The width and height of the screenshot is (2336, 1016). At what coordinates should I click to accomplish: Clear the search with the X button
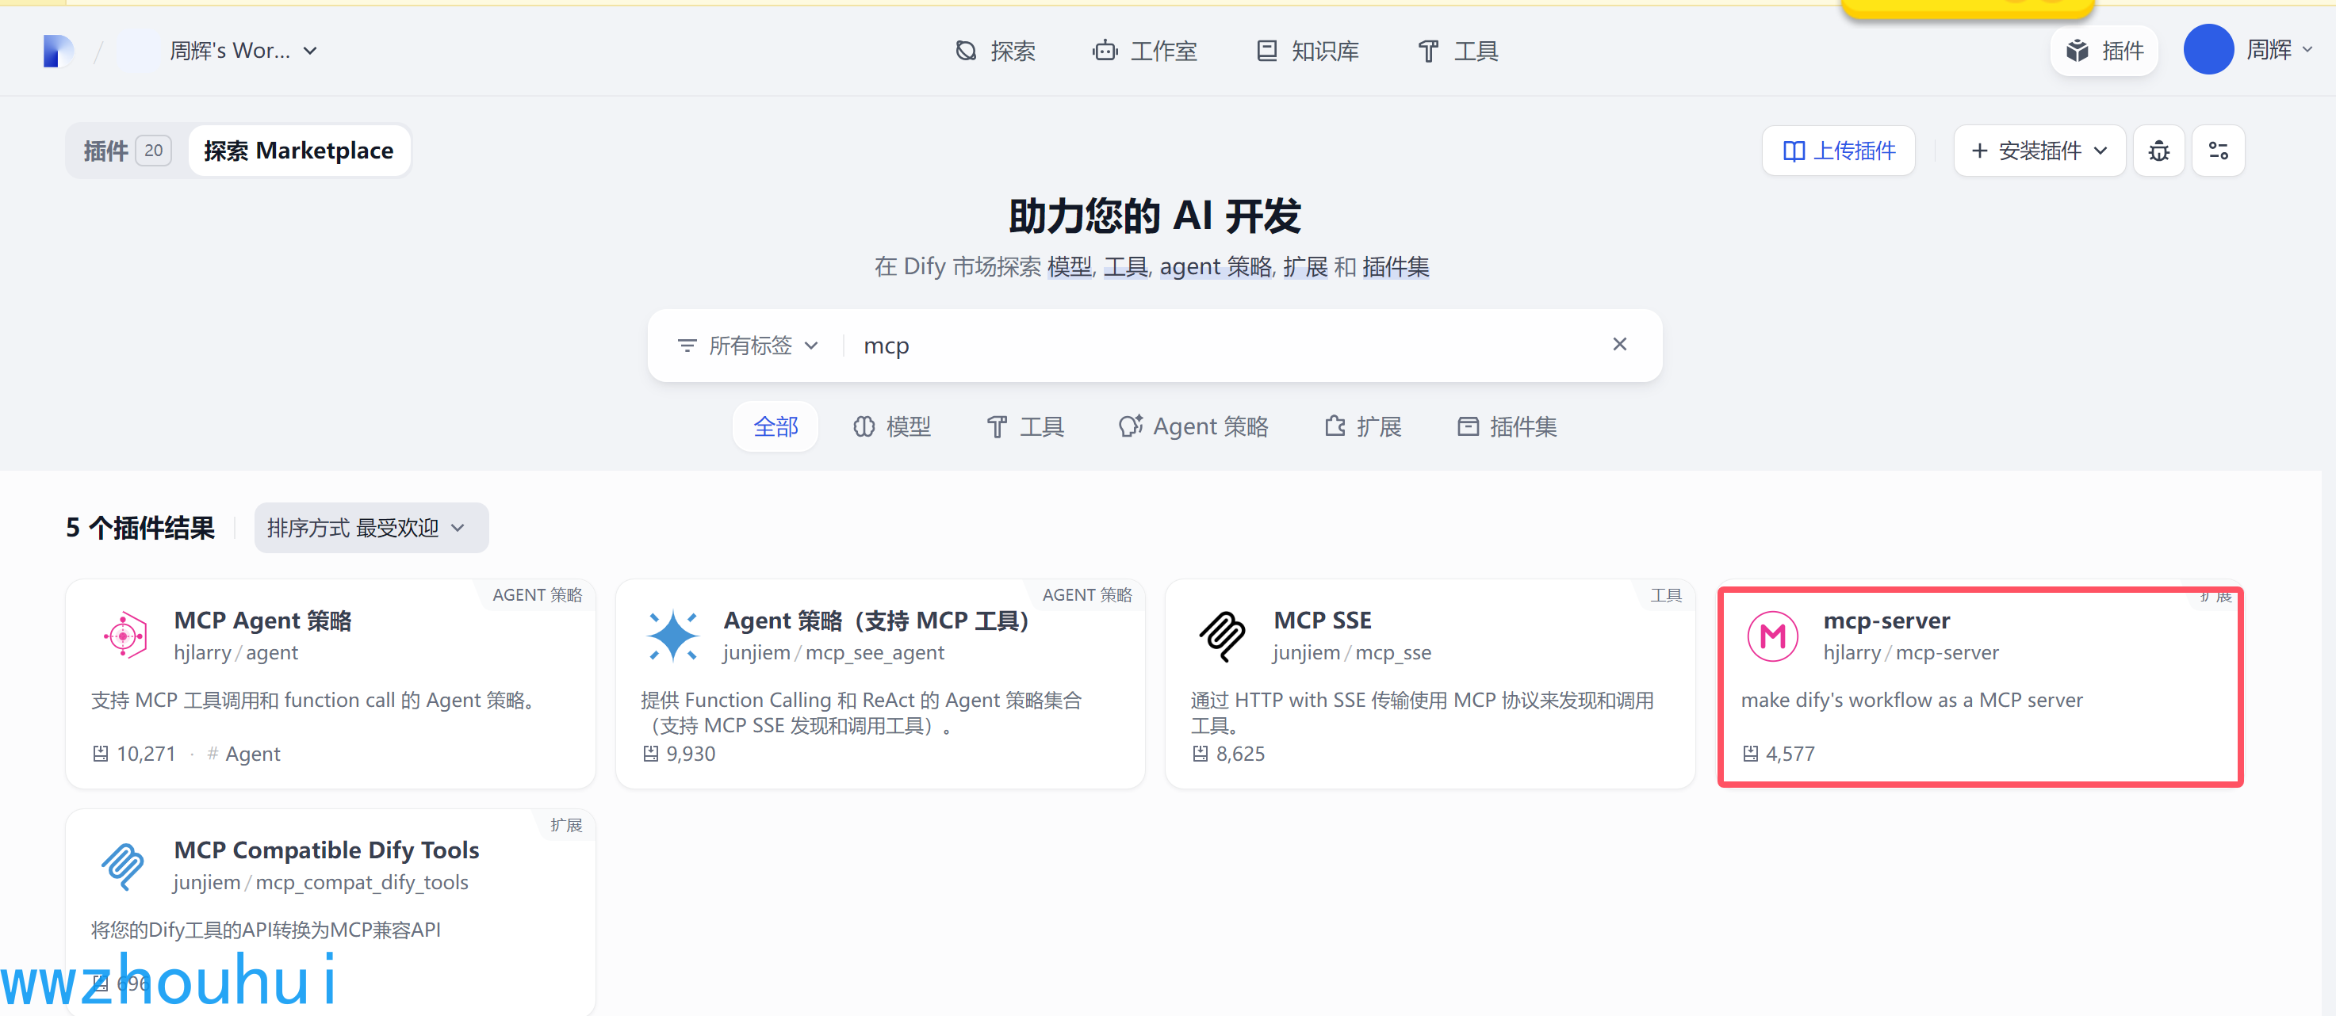click(1620, 345)
